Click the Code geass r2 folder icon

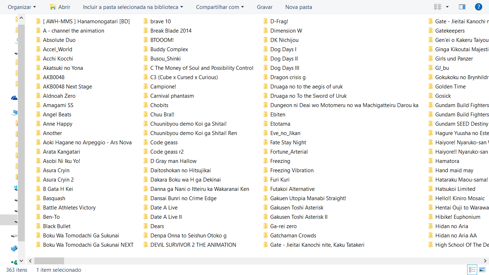point(146,151)
